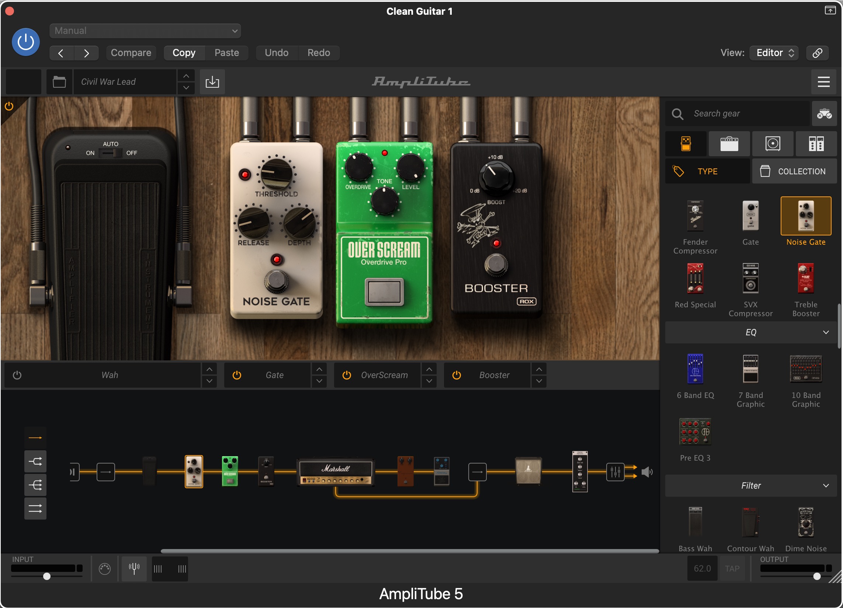Switch to TYPE browsing tab
This screenshot has height=608, width=843.
707,171
